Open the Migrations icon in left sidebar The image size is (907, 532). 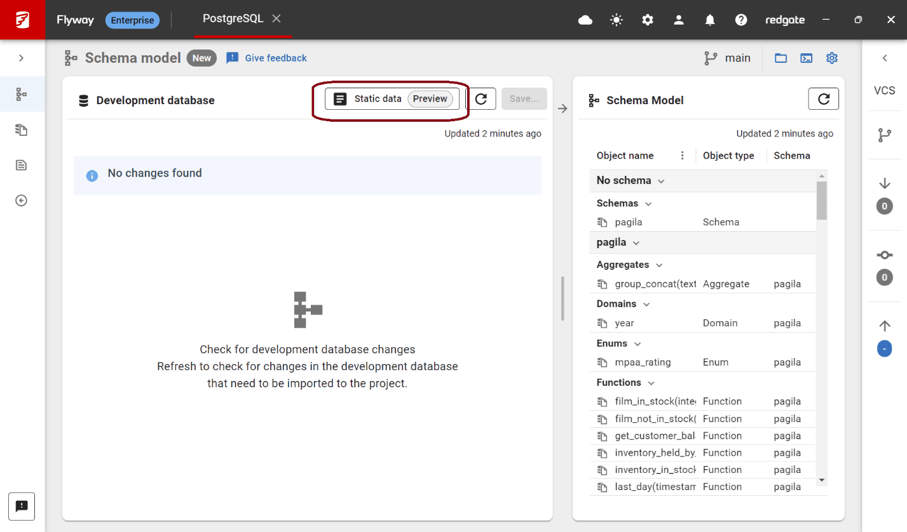(x=22, y=130)
